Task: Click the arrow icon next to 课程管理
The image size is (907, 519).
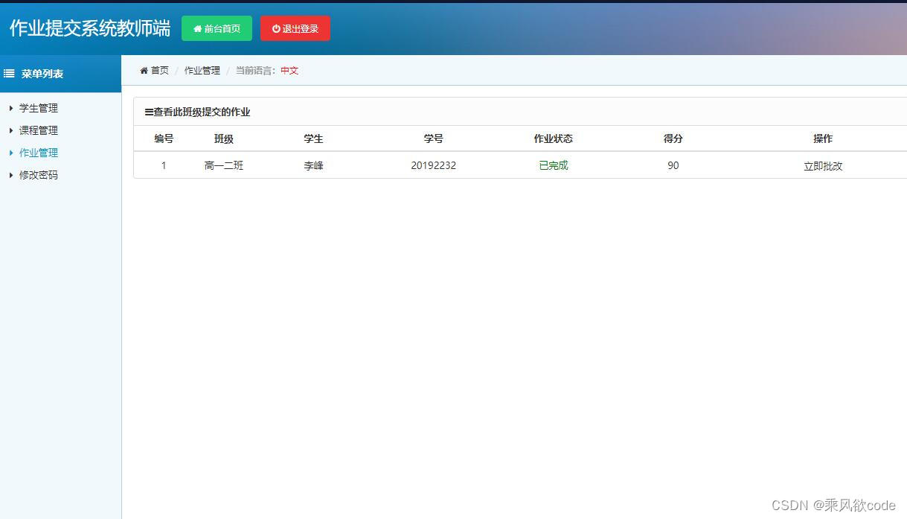Action: pos(10,130)
